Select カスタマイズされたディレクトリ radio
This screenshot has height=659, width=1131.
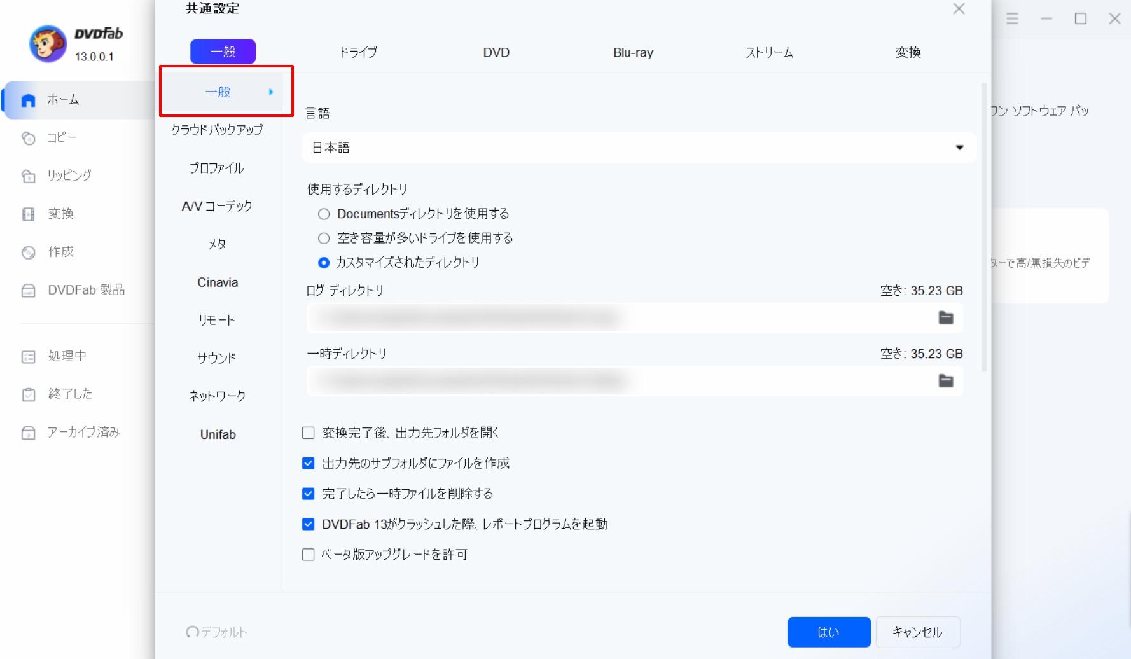tap(324, 263)
